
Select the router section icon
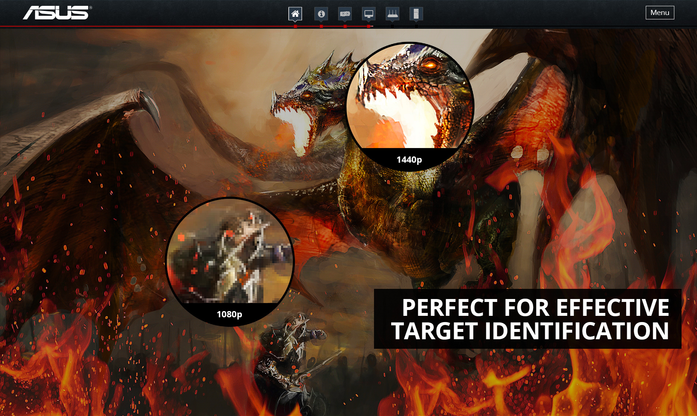pyautogui.click(x=393, y=14)
